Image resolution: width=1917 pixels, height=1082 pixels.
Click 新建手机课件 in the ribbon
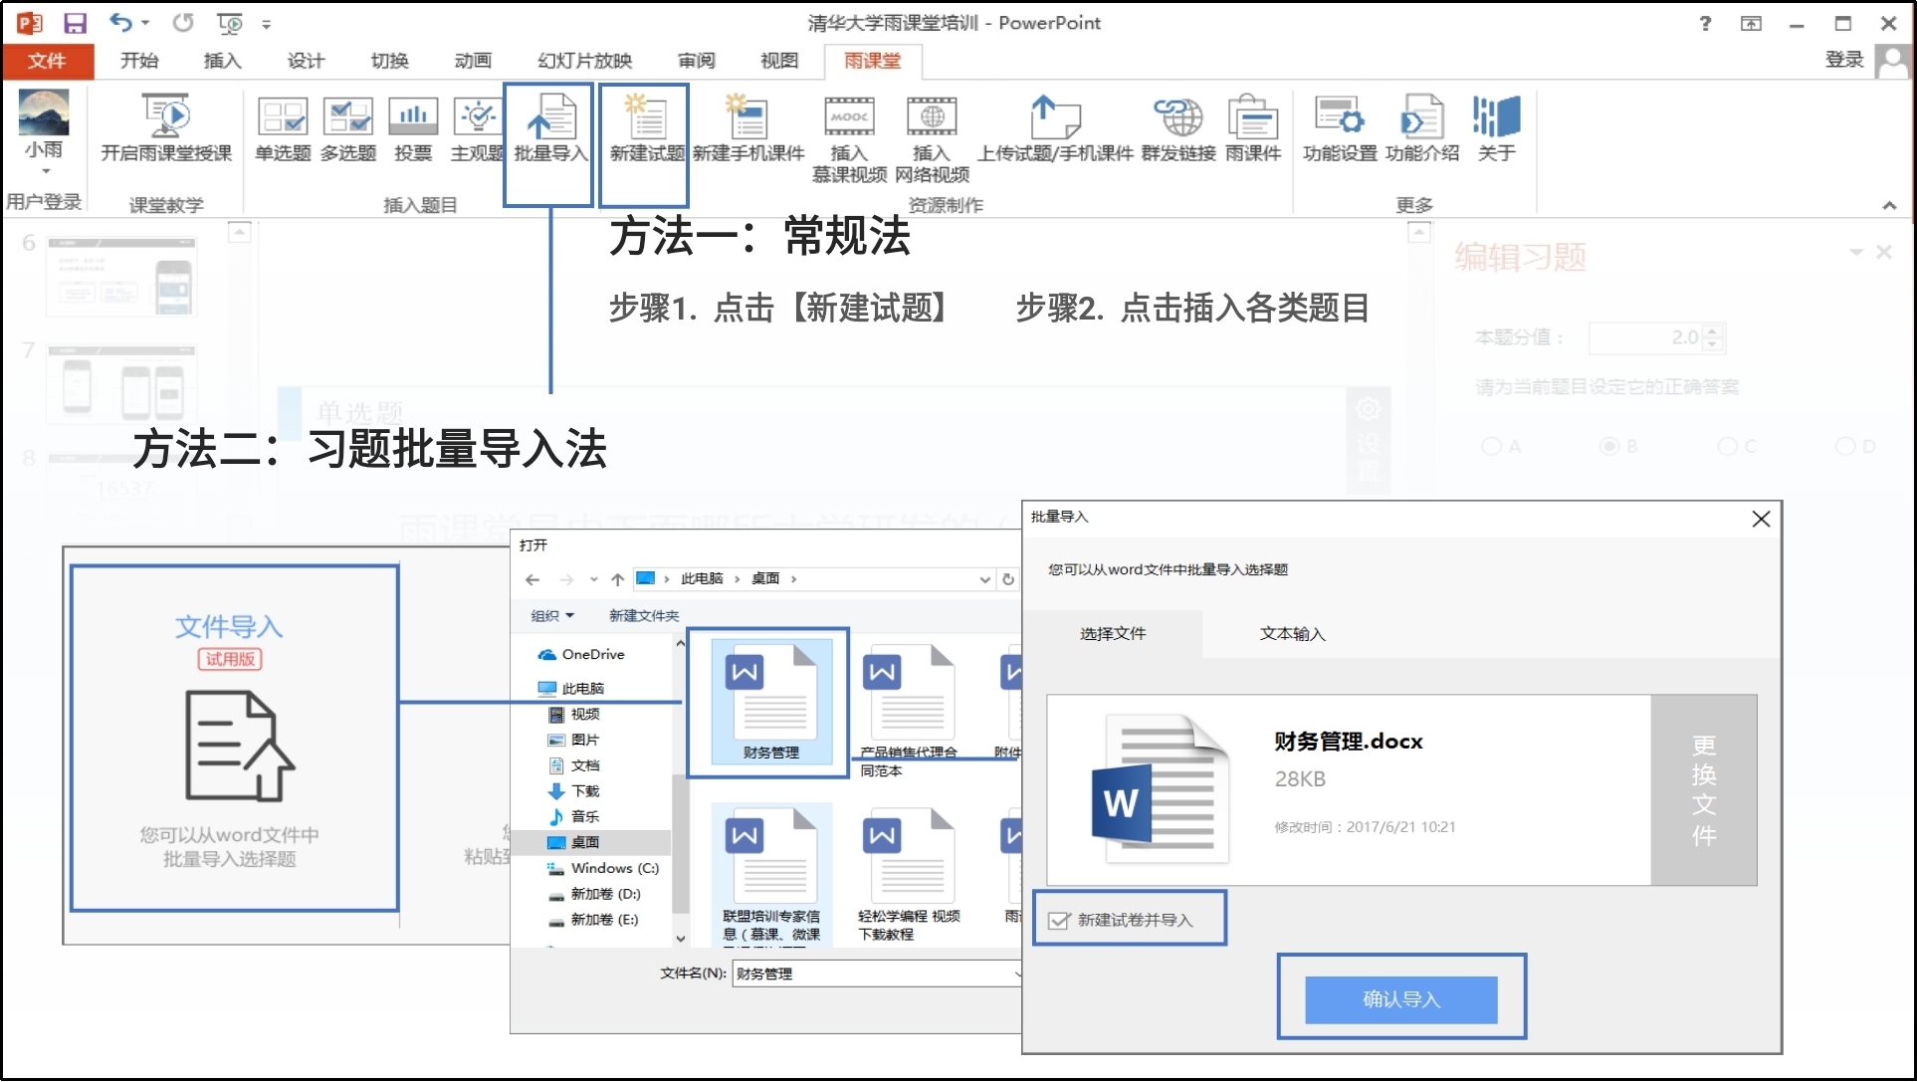pyautogui.click(x=748, y=126)
